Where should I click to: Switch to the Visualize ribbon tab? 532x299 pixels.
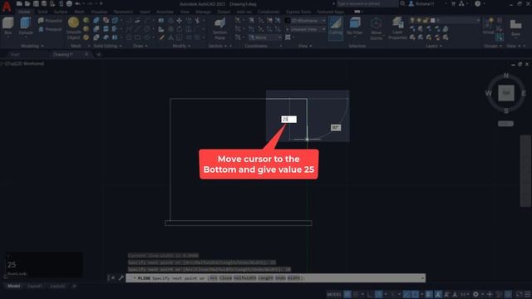click(x=99, y=12)
